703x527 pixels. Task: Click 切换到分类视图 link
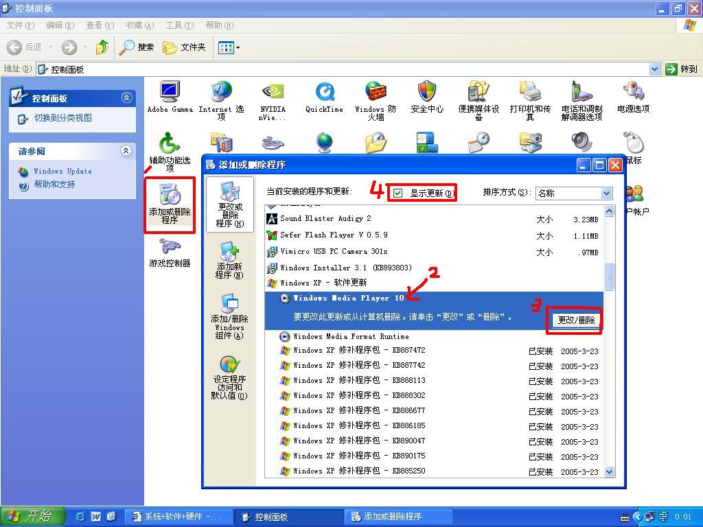click(62, 118)
